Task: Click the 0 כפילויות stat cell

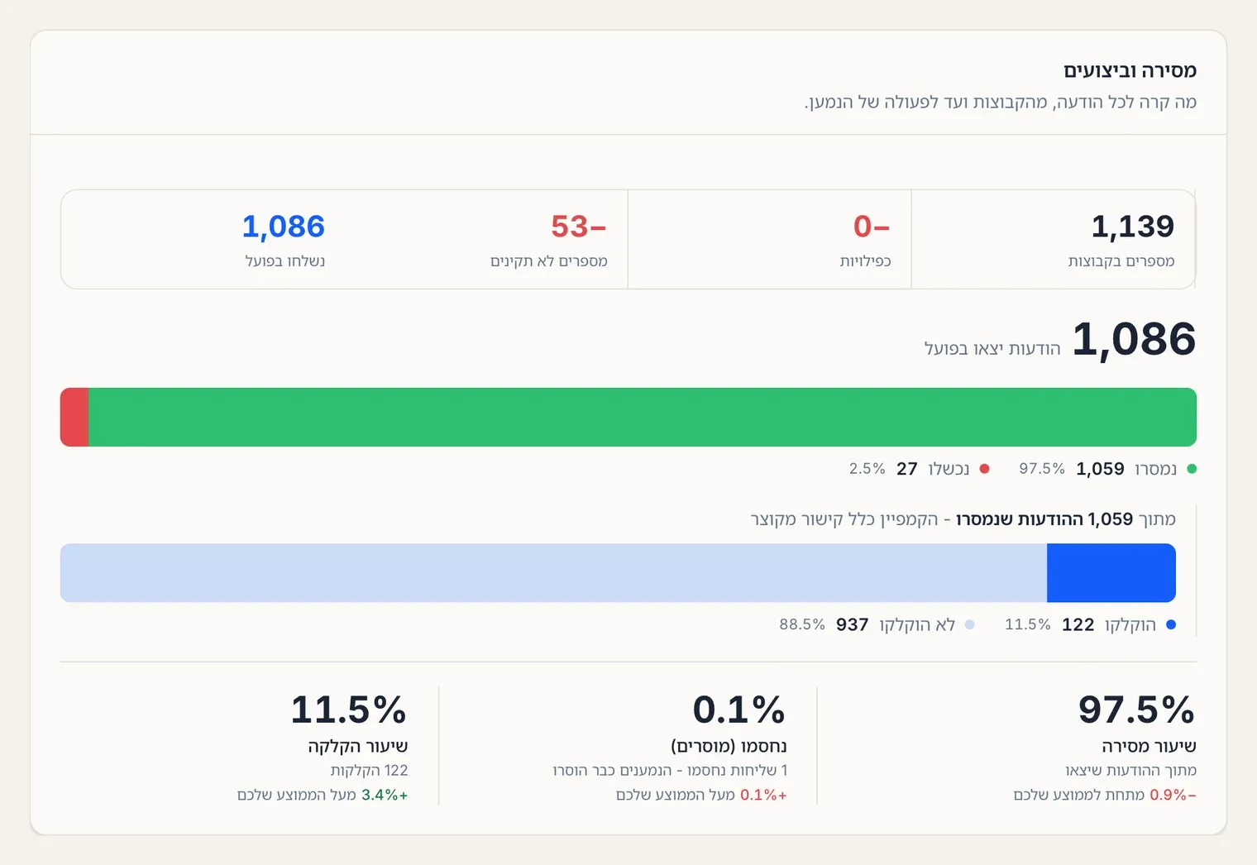Action: 770,240
